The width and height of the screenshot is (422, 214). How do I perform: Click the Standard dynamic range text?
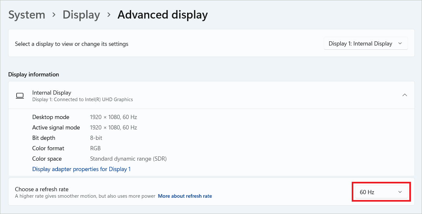pyautogui.click(x=128, y=158)
